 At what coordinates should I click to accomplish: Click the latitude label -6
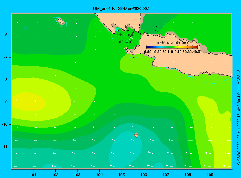click(6, 35)
